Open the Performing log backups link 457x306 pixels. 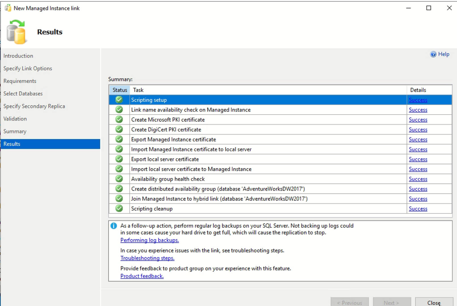click(150, 240)
